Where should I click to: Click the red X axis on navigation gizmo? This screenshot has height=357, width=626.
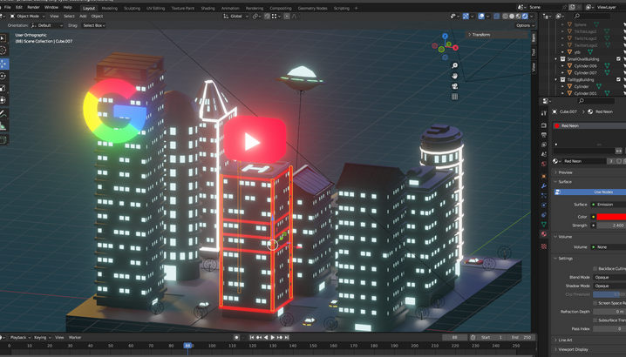pyautogui.click(x=455, y=48)
